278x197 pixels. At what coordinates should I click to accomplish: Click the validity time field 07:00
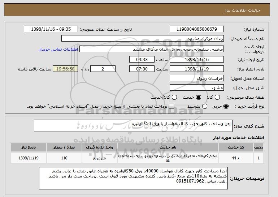[x=142, y=69]
